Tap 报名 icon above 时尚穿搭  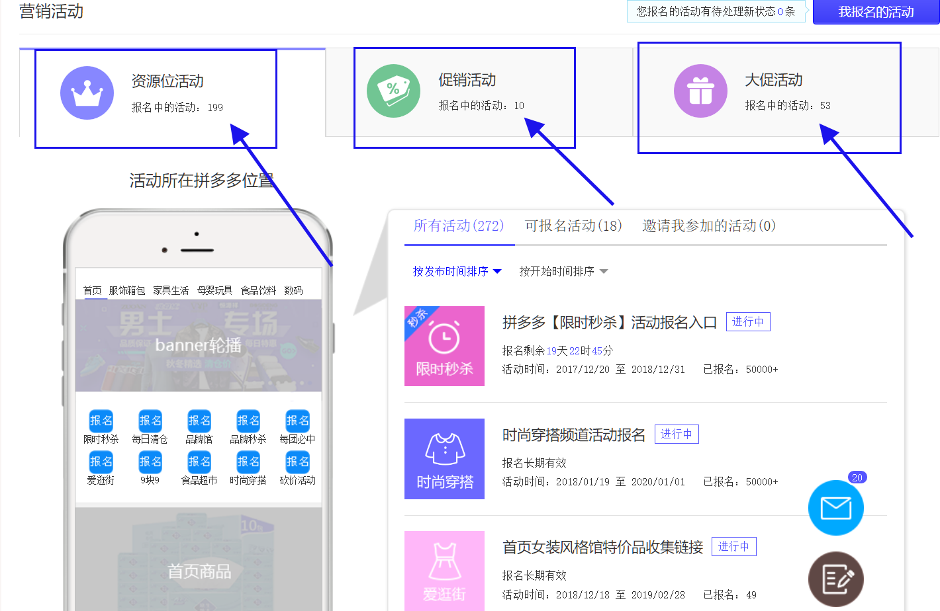tap(248, 462)
